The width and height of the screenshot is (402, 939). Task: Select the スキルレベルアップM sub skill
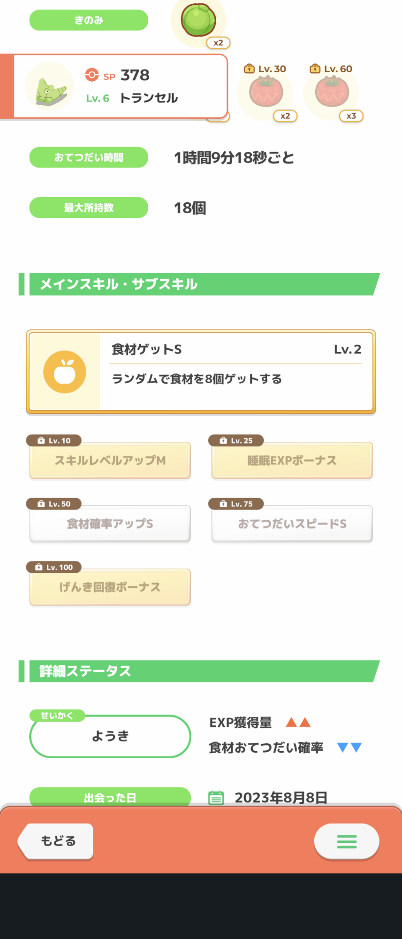[x=110, y=461]
